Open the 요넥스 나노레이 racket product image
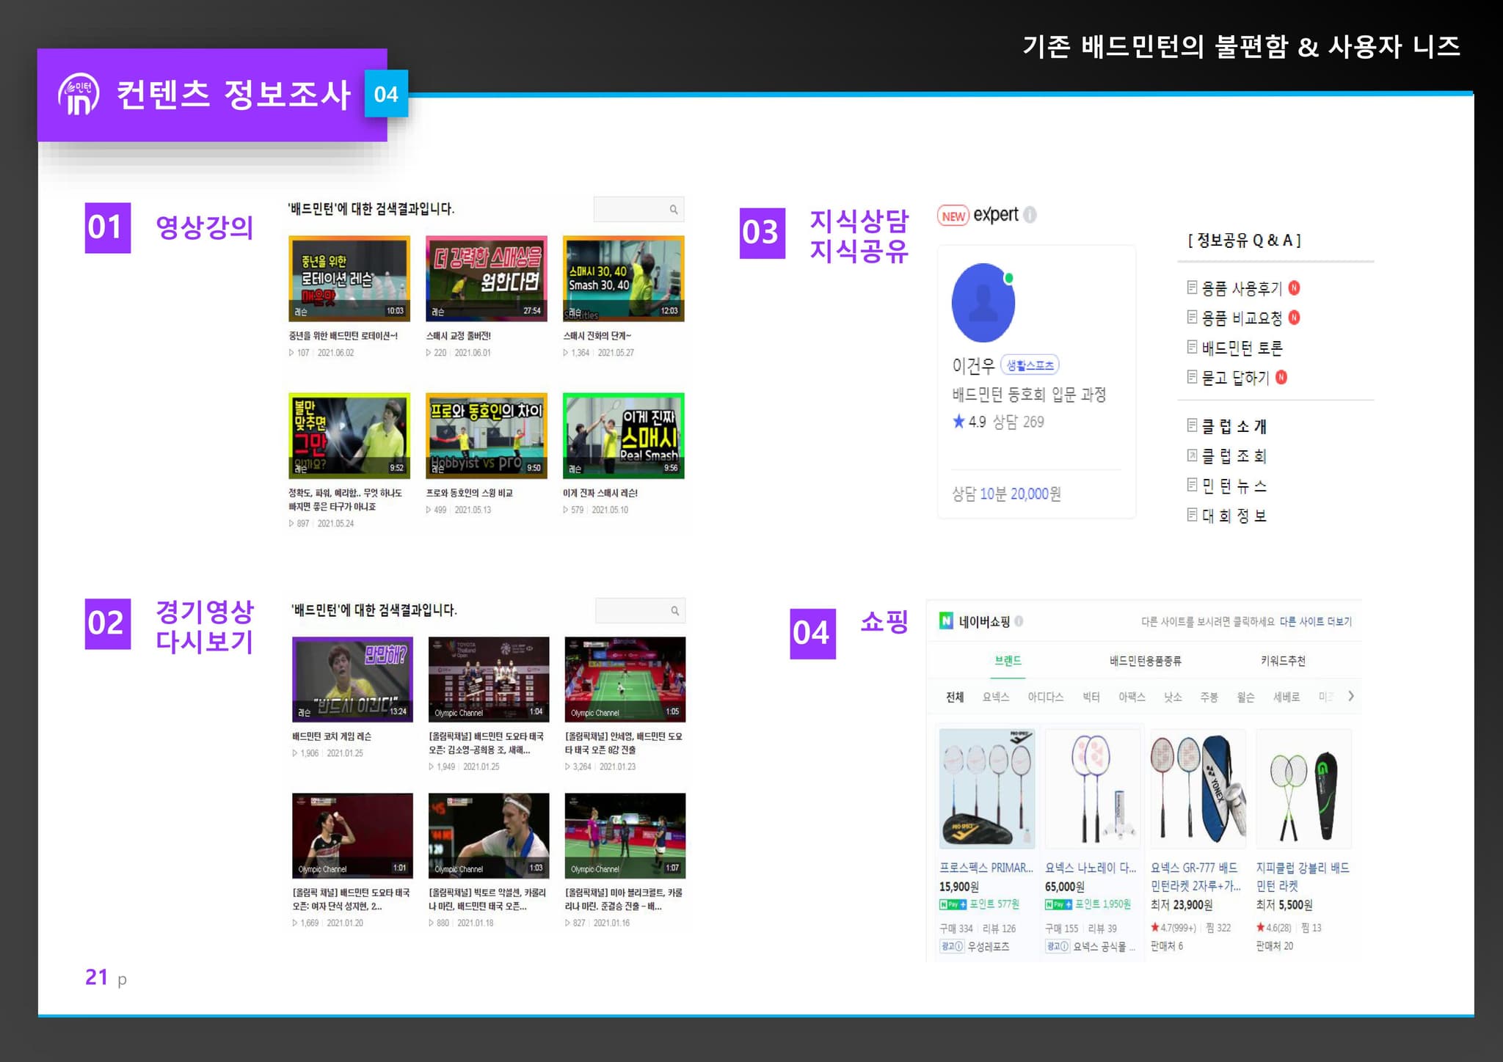 tap(1093, 788)
